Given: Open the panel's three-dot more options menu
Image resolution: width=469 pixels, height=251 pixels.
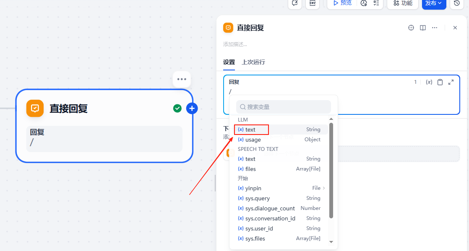Looking at the screenshot, I should [x=435, y=28].
